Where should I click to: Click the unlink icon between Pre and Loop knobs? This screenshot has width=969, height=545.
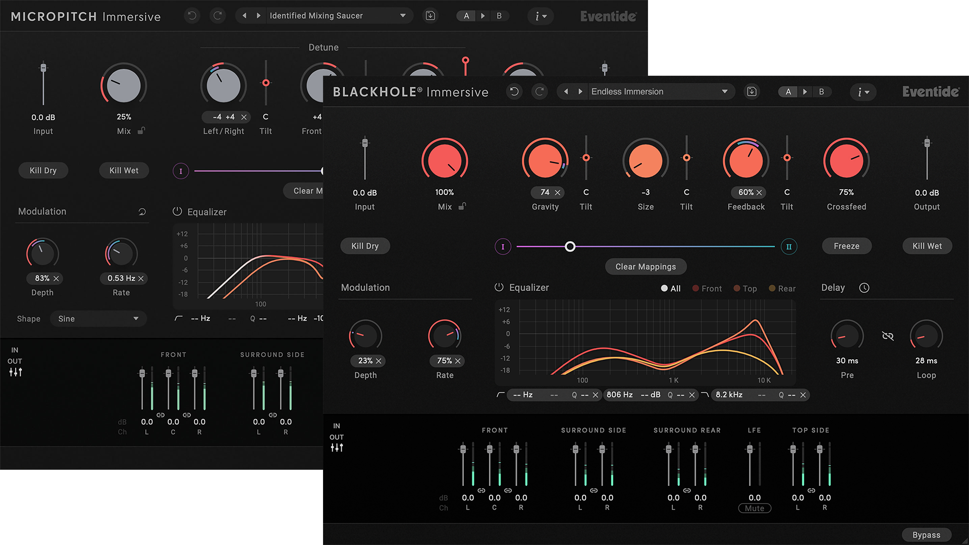point(887,335)
